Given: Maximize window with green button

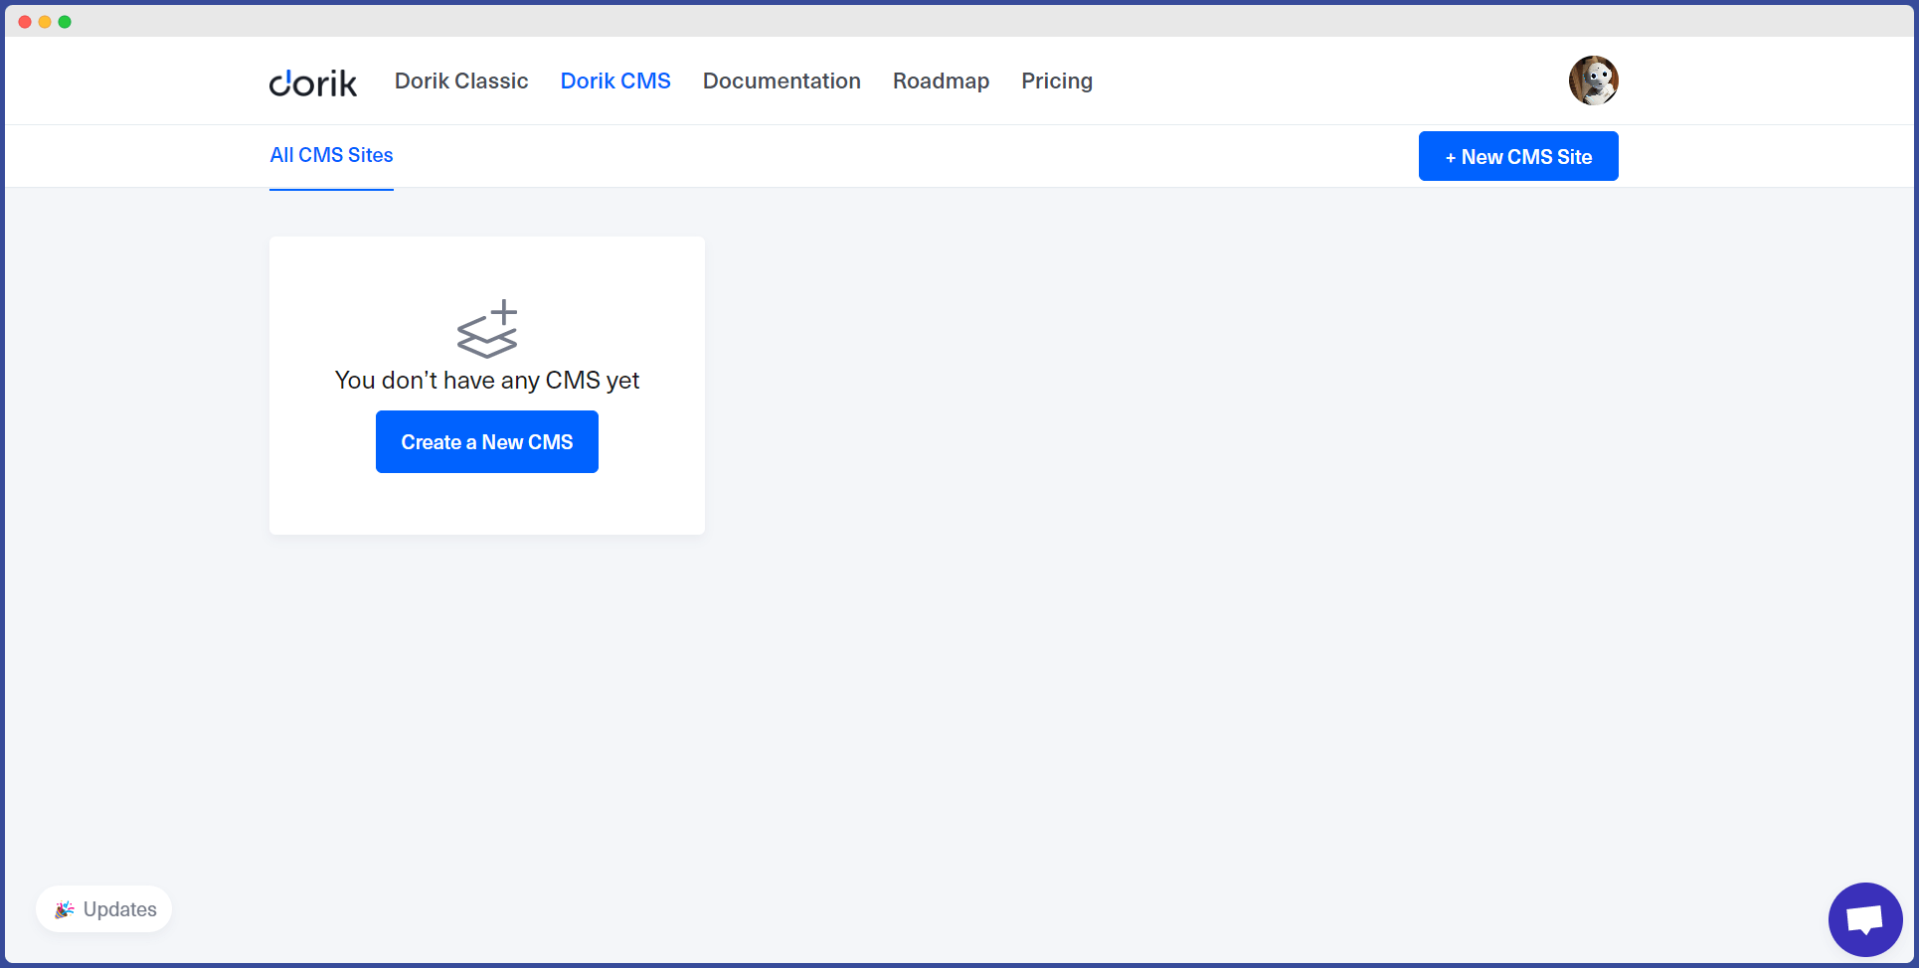Looking at the screenshot, I should coord(65,22).
